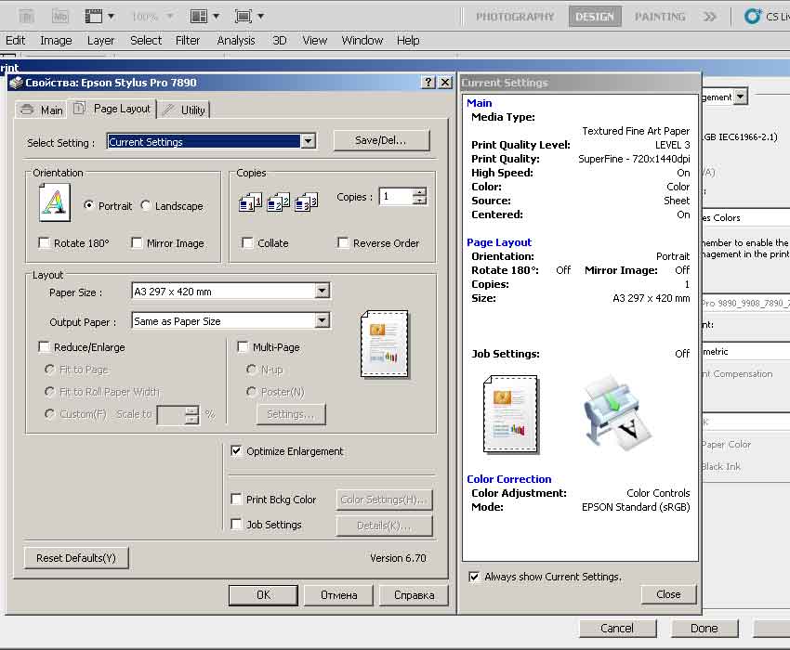Enable the Rotate 180° checkbox
The height and width of the screenshot is (650, 790).
[45, 242]
